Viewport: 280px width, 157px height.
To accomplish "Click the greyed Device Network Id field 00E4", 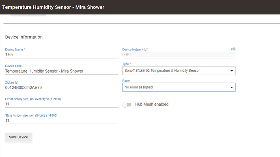I will coord(179,55).
